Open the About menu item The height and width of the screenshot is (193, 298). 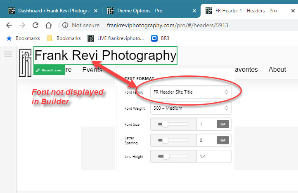point(277,69)
